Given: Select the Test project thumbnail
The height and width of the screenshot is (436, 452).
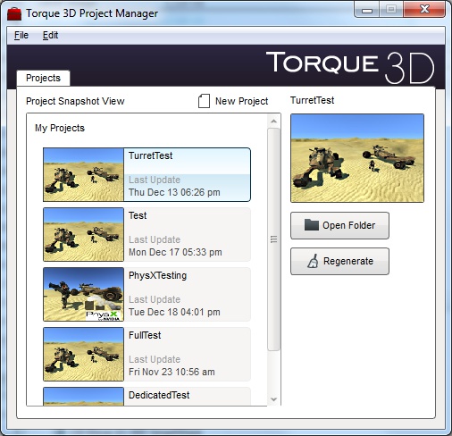Looking at the screenshot, I should pos(83,234).
